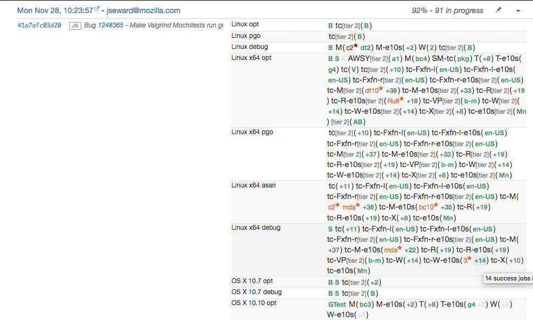Click the 92% - 91 in progress status

point(447,10)
